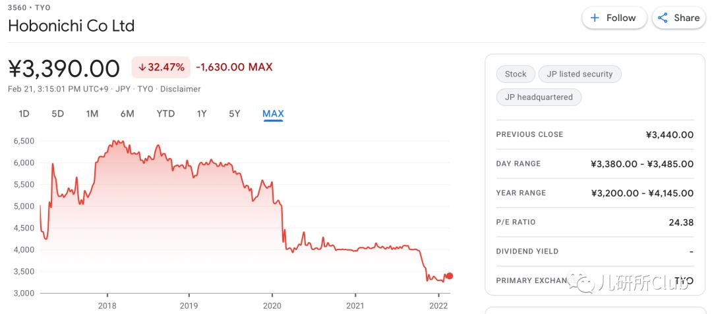The height and width of the screenshot is (314, 712).
Task: Switch chart to YTD range
Action: 165,114
